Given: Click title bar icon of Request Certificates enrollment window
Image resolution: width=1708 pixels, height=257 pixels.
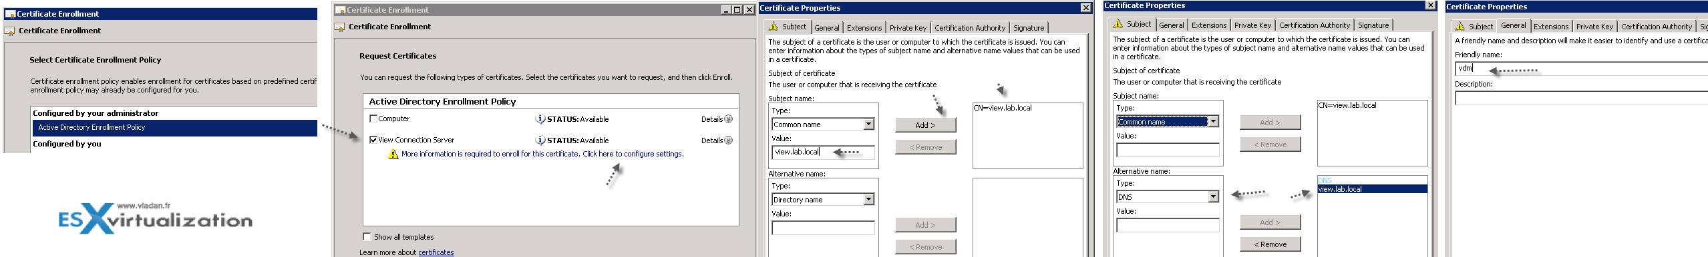Looking at the screenshot, I should tap(341, 10).
